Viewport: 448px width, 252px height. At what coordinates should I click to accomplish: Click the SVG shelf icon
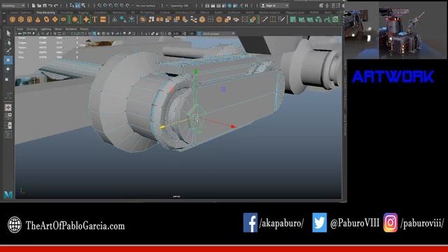click(103, 20)
